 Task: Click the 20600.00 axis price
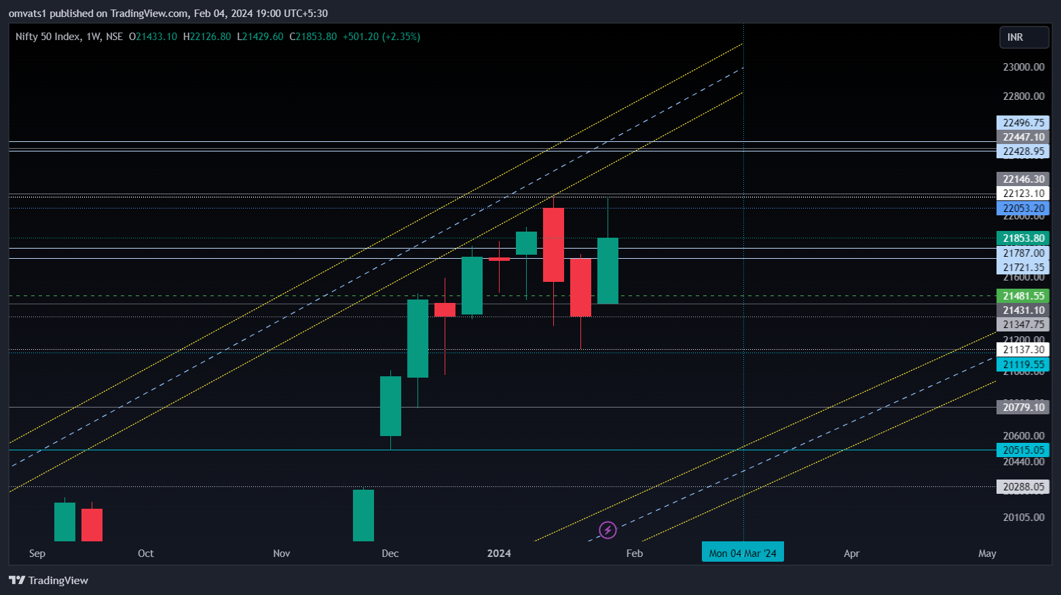[x=1024, y=436]
